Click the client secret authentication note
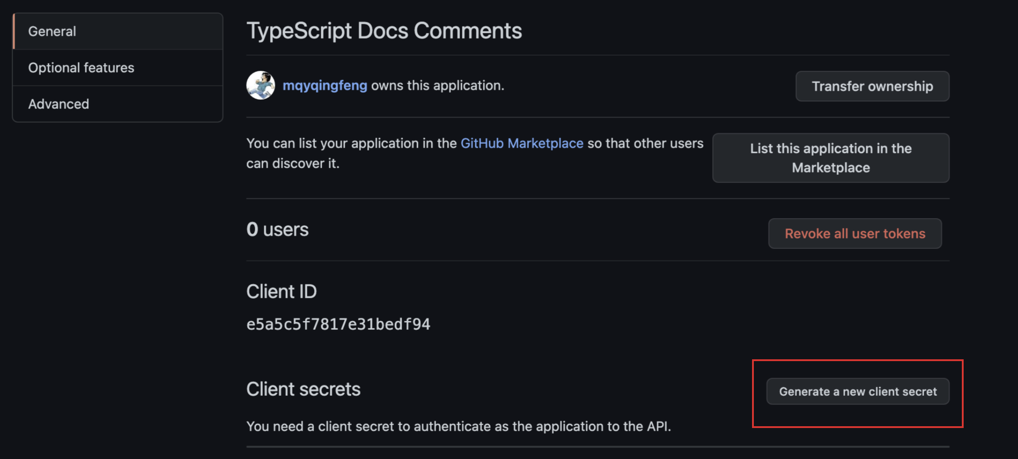The height and width of the screenshot is (459, 1018). [x=459, y=426]
